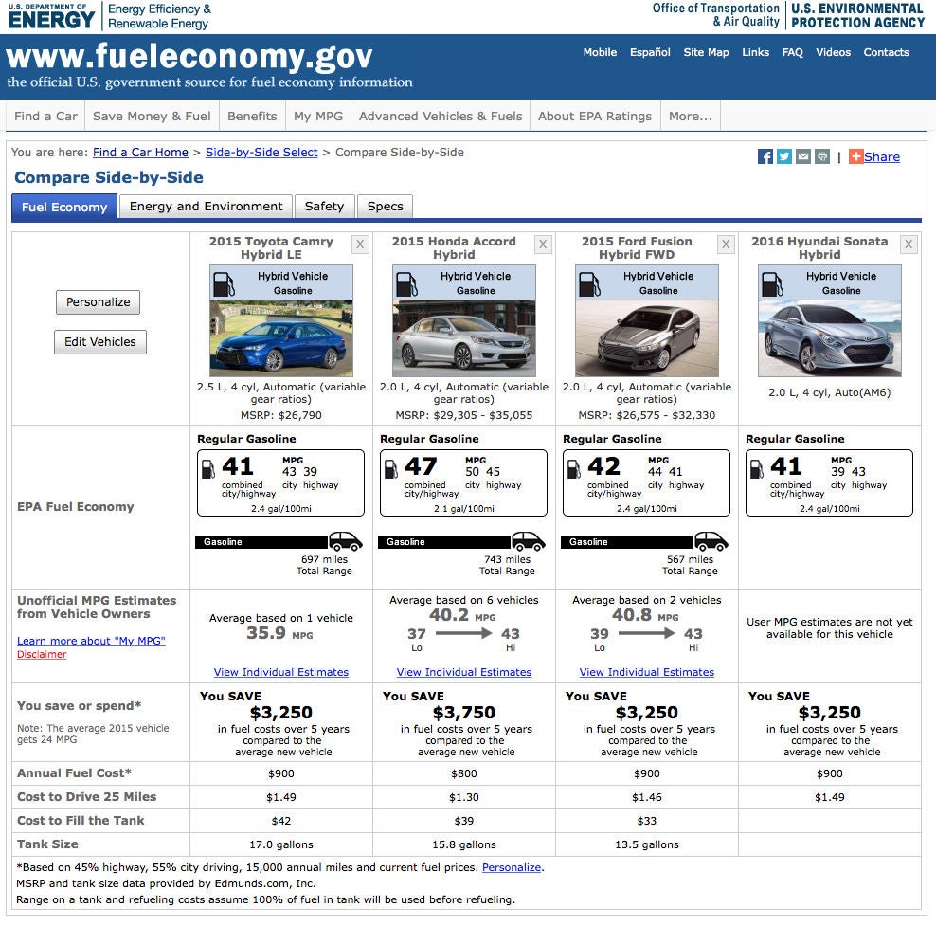Remove the 2015 Honda Accord Hybrid column
The height and width of the screenshot is (926, 936).
point(543,245)
